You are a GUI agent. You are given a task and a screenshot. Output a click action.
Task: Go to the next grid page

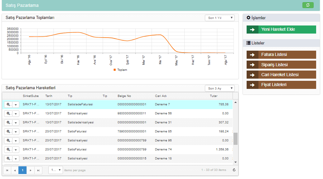pos(30,170)
